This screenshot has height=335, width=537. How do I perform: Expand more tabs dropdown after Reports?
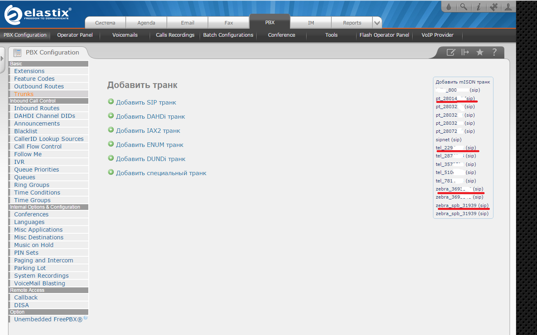click(377, 23)
